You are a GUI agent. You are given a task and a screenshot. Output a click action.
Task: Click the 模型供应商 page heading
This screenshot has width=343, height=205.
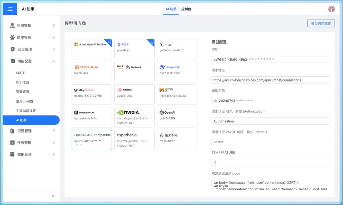pyautogui.click(x=75, y=23)
